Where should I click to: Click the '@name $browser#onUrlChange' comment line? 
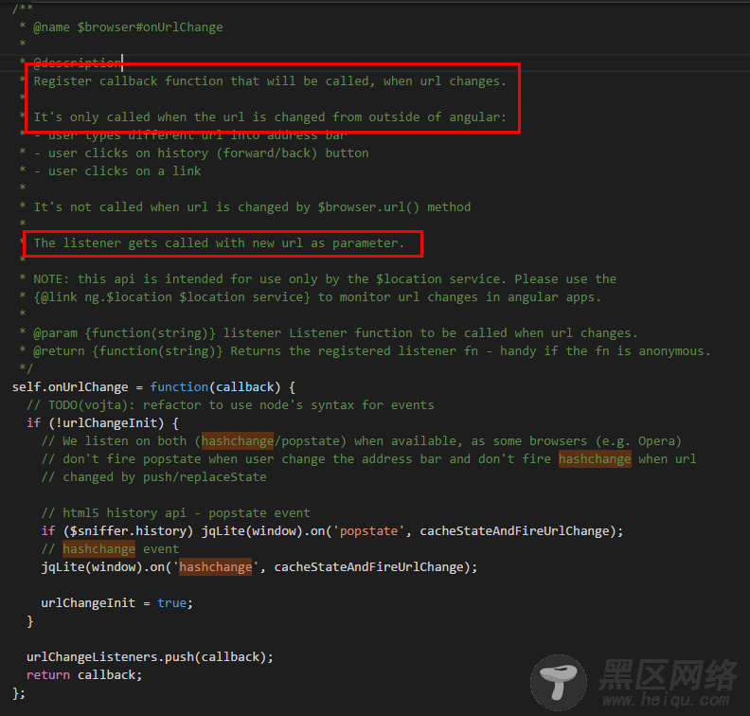tap(128, 27)
